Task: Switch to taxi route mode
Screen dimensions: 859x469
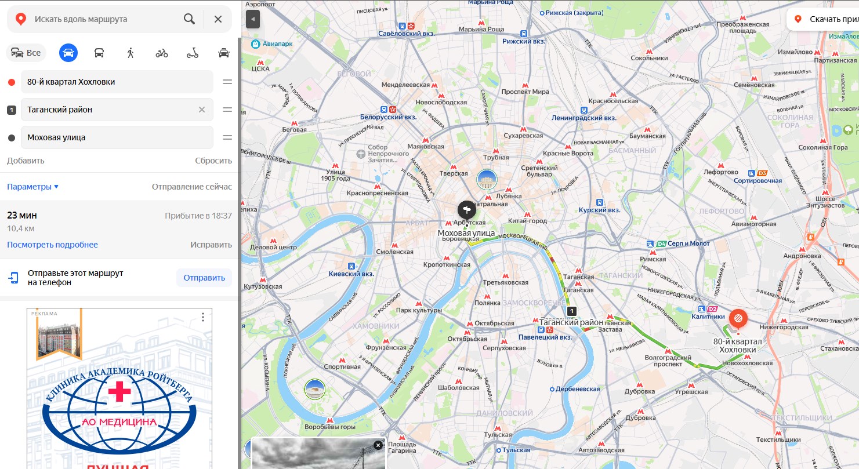Action: 223,53
